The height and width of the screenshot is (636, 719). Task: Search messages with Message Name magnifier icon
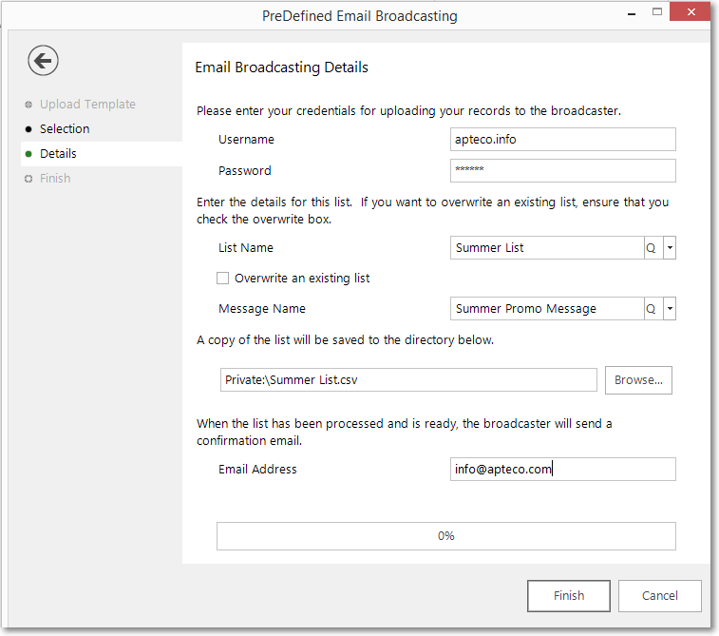pyautogui.click(x=652, y=309)
